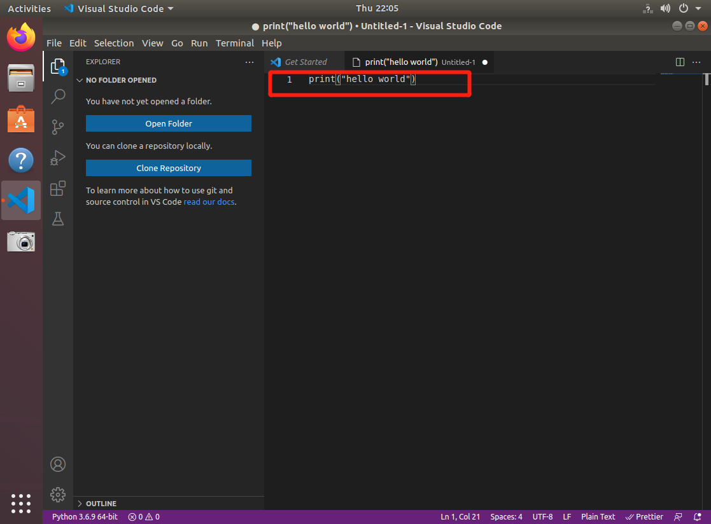Open the Selection menu
Image resolution: width=711 pixels, height=524 pixels.
pos(114,43)
